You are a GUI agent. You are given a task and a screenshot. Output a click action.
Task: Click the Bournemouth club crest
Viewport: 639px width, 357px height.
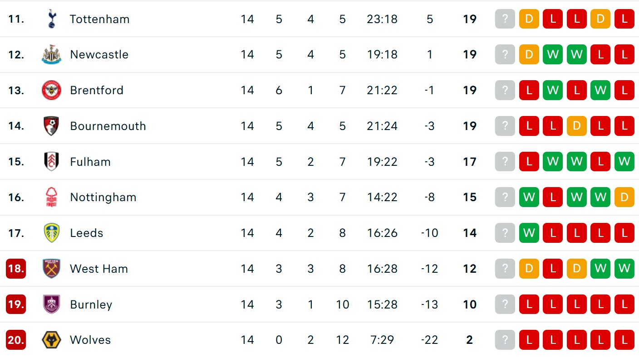[51, 126]
